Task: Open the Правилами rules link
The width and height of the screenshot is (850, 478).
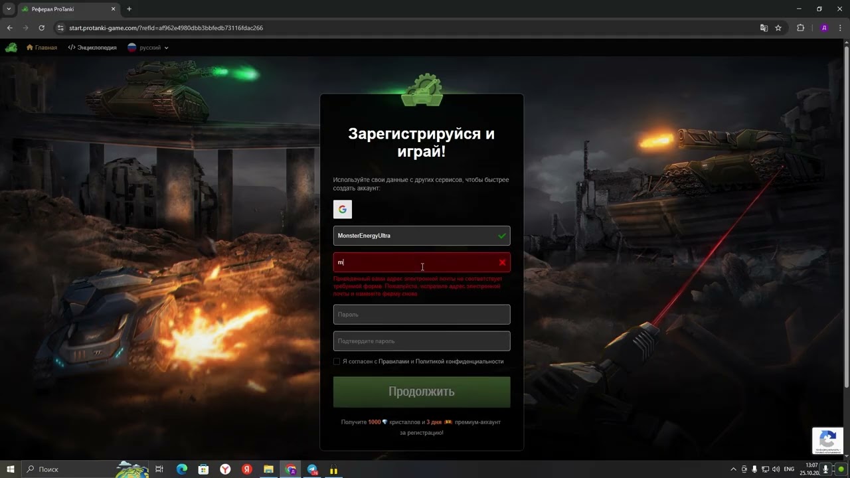Action: [x=394, y=362]
